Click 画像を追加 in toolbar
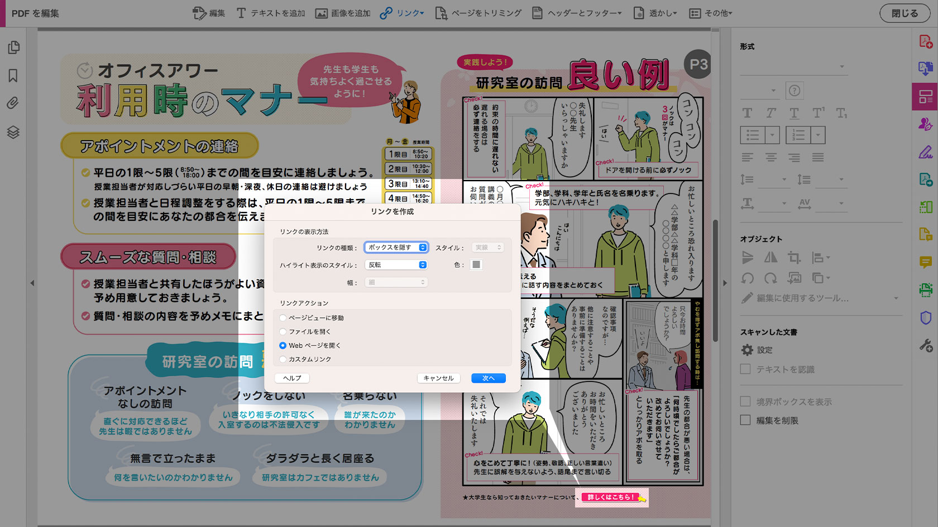 point(343,13)
